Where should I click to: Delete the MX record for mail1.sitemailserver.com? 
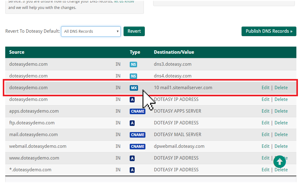281,88
